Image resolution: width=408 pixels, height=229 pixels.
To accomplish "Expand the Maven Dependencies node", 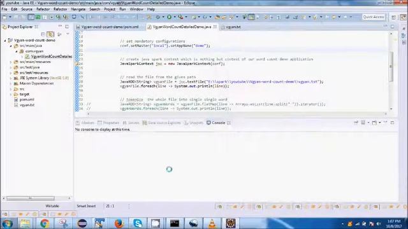I will click(11, 83).
